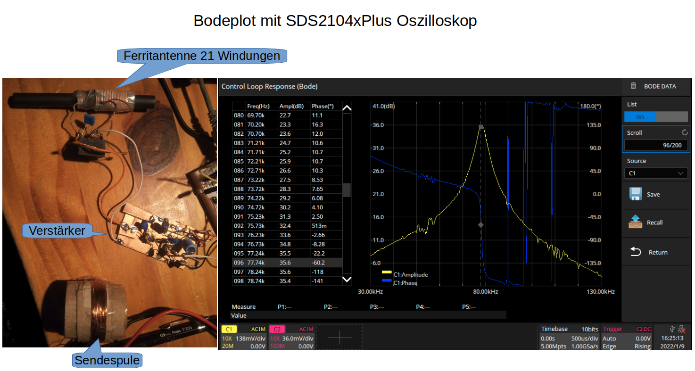Click the Measure P5 field
Image resolution: width=695 pixels, height=371 pixels.
pos(469,306)
